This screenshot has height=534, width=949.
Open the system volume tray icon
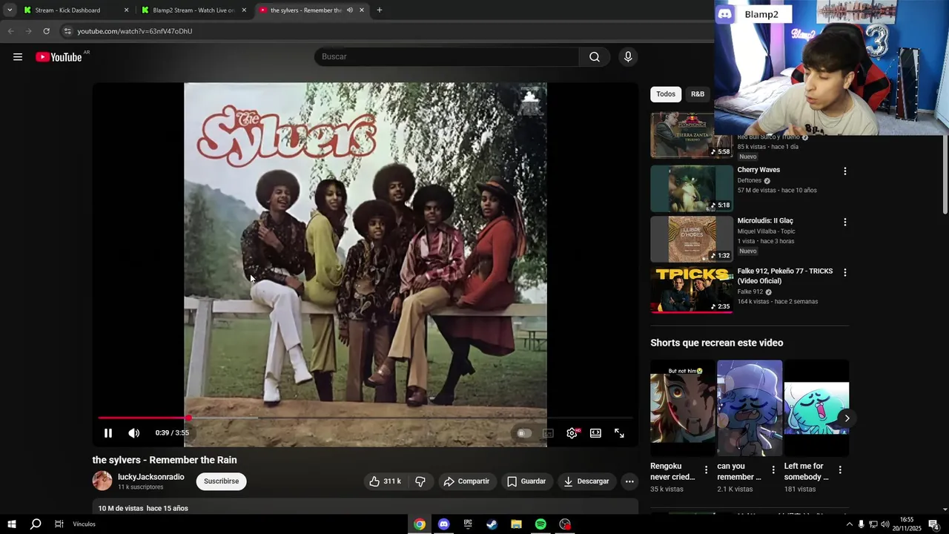point(884,524)
